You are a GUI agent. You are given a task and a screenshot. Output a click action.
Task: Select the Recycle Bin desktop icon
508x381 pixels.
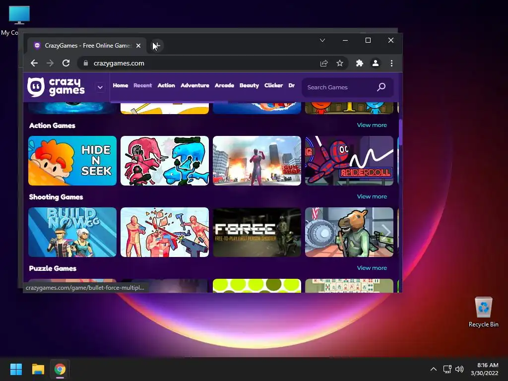point(483,313)
